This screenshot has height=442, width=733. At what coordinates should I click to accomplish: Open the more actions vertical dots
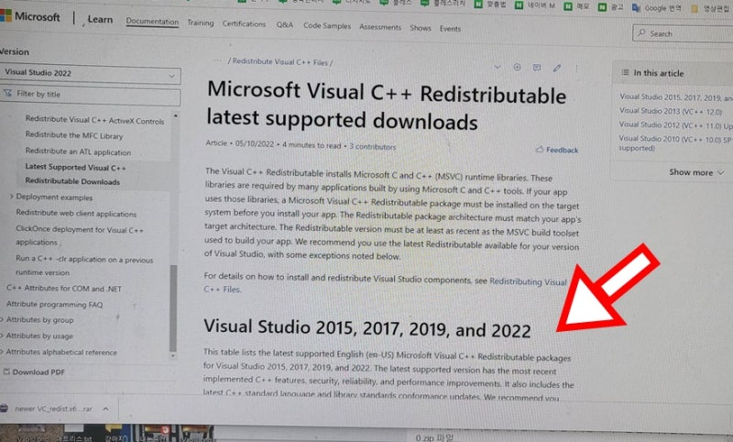576,68
